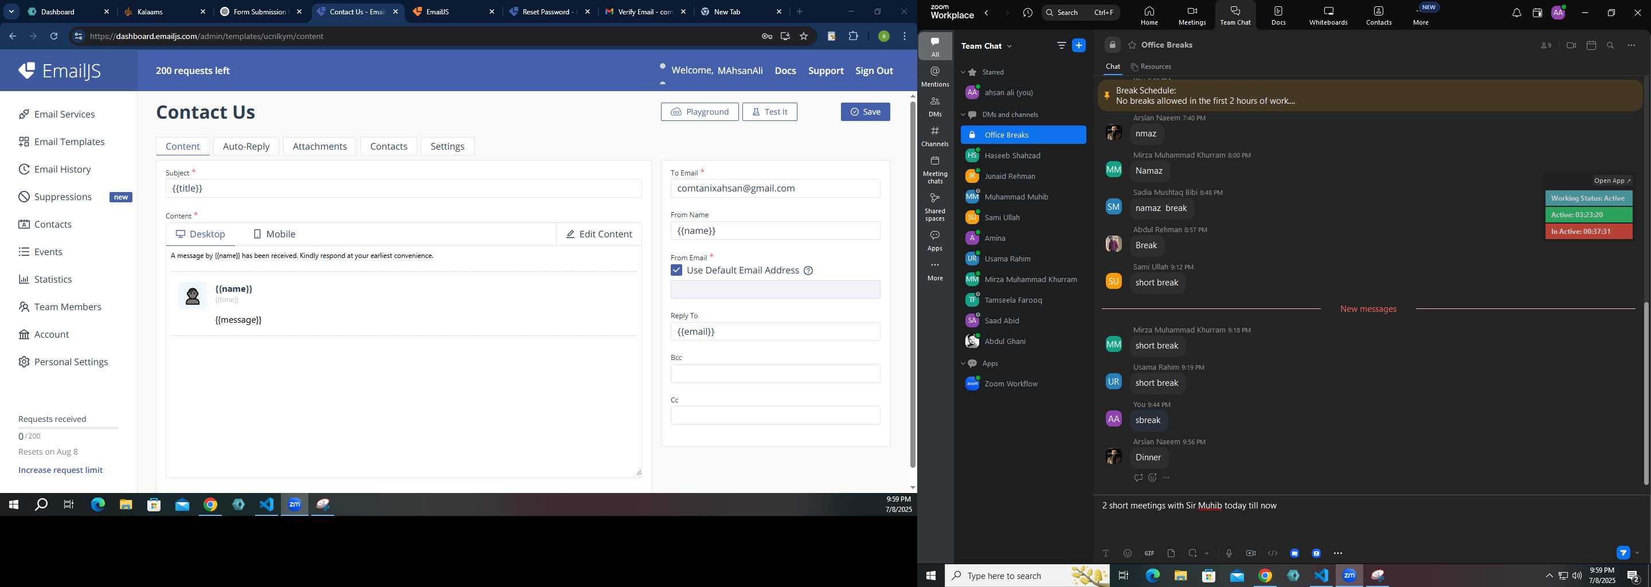Open Shared spaces in Zoom sidebar
Viewport: 1651px width, 587px height.
tap(935, 207)
